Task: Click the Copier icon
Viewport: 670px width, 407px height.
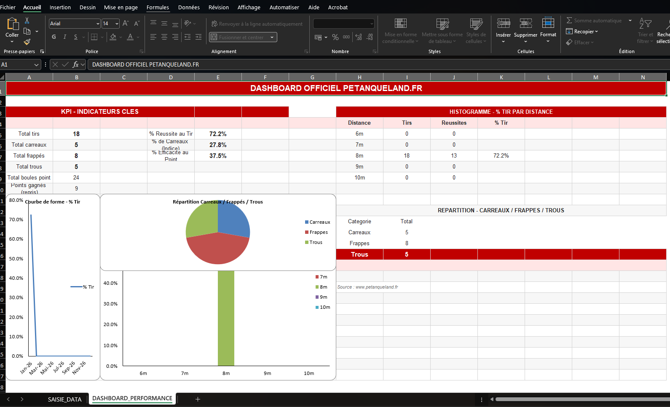Action: (27, 31)
